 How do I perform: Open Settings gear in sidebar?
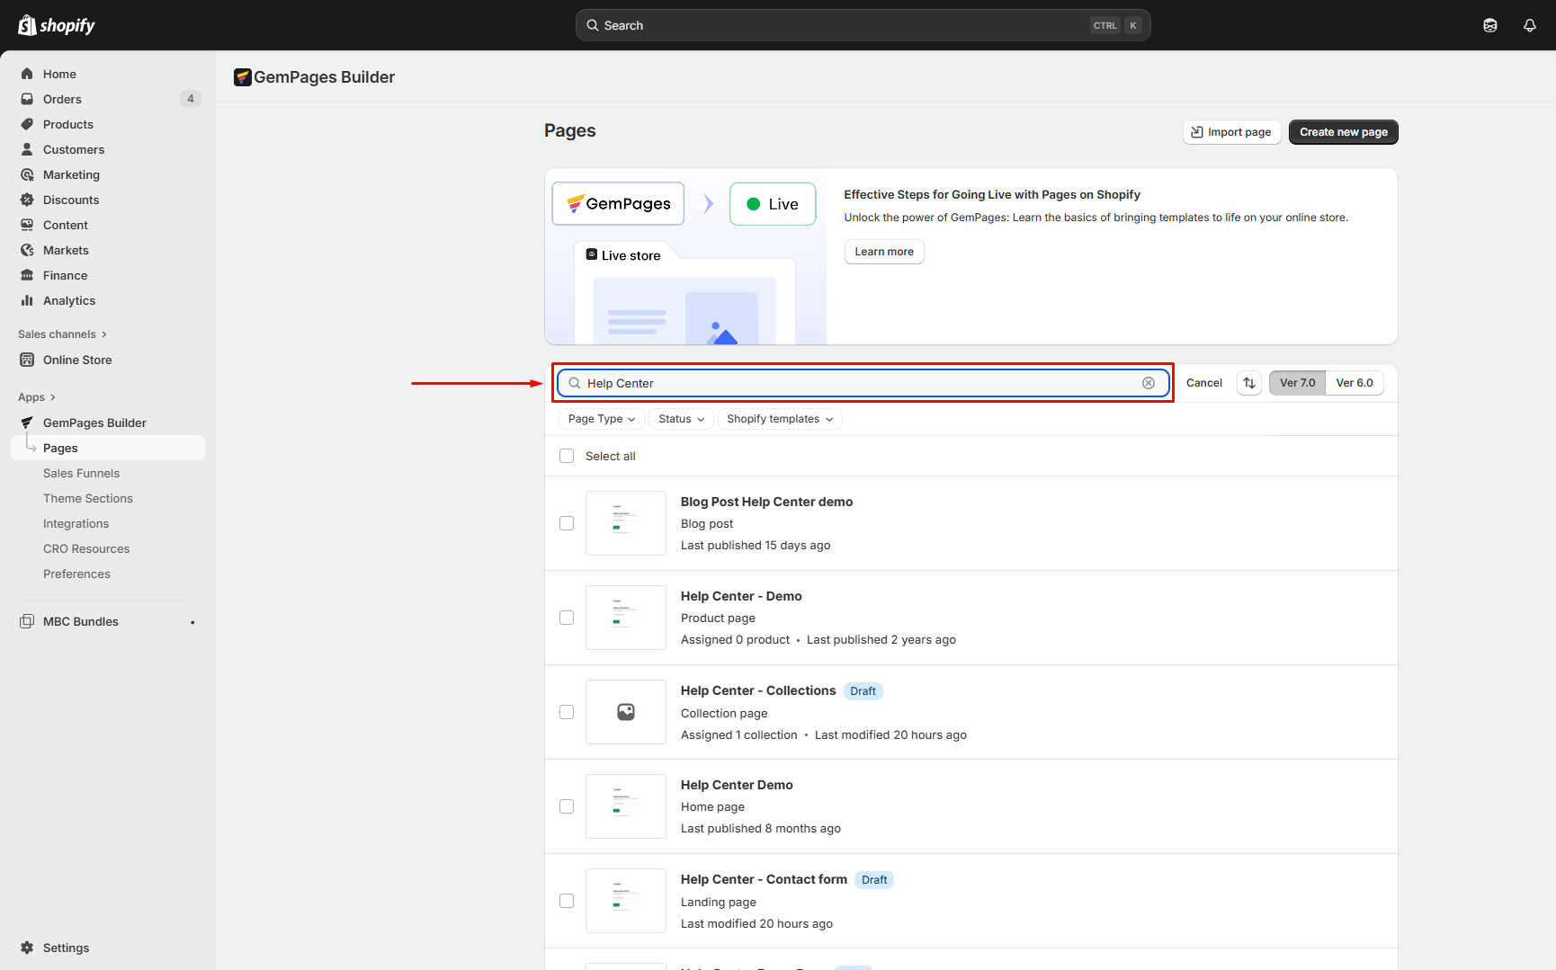pyautogui.click(x=27, y=948)
